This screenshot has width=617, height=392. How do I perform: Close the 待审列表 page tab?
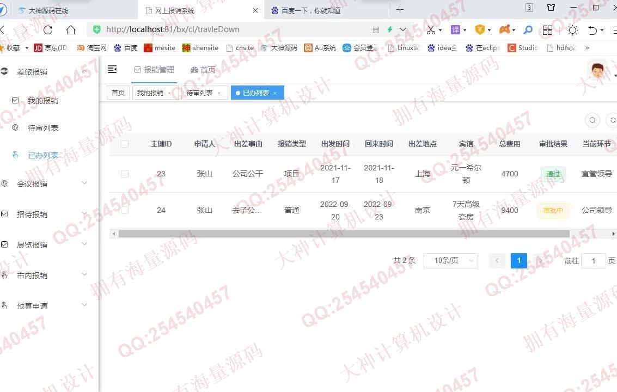click(219, 93)
